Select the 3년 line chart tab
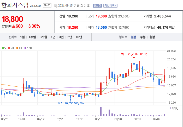The image size is (183, 127). 61,37
